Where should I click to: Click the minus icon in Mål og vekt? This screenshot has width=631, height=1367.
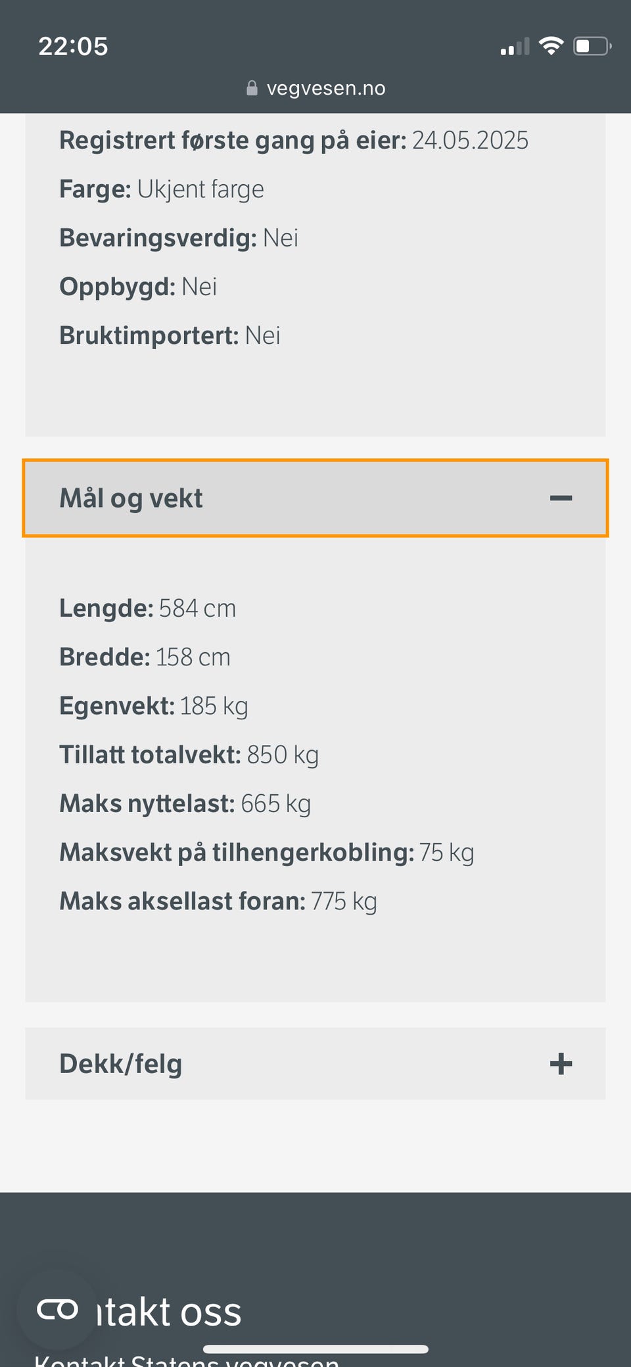(561, 498)
